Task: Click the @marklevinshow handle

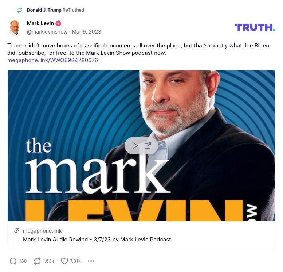Action: pos(47,32)
